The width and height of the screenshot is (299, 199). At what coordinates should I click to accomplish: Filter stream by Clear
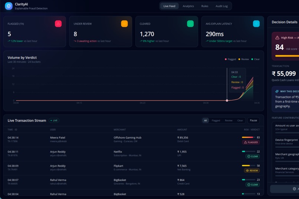click(x=240, y=120)
